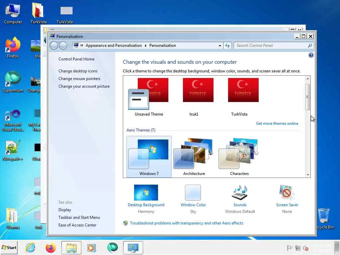Maximize the Personalization window

303,37
